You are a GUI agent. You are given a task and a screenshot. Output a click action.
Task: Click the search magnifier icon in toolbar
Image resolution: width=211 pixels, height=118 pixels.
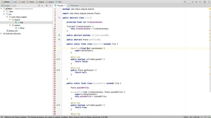pyautogui.click(x=209, y=2)
